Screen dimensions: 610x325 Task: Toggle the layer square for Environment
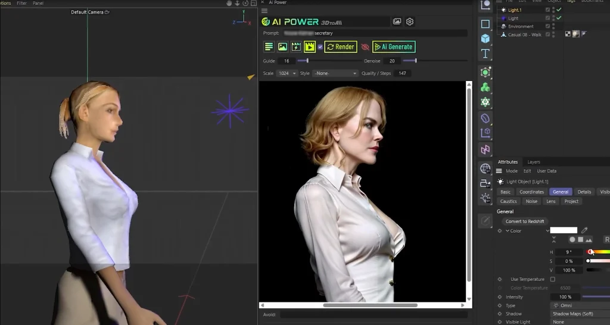pos(548,26)
